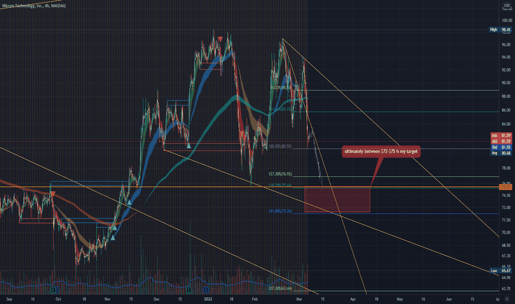
Task: Click the 70.00 price scale value
Action: pyautogui.click(x=506, y=233)
